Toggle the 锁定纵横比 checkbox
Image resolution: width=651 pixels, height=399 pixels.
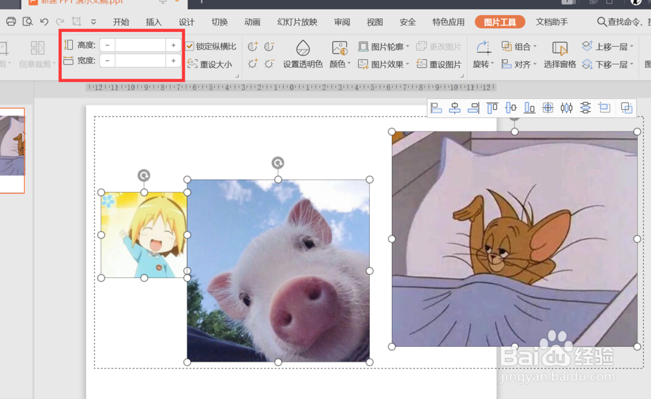189,46
